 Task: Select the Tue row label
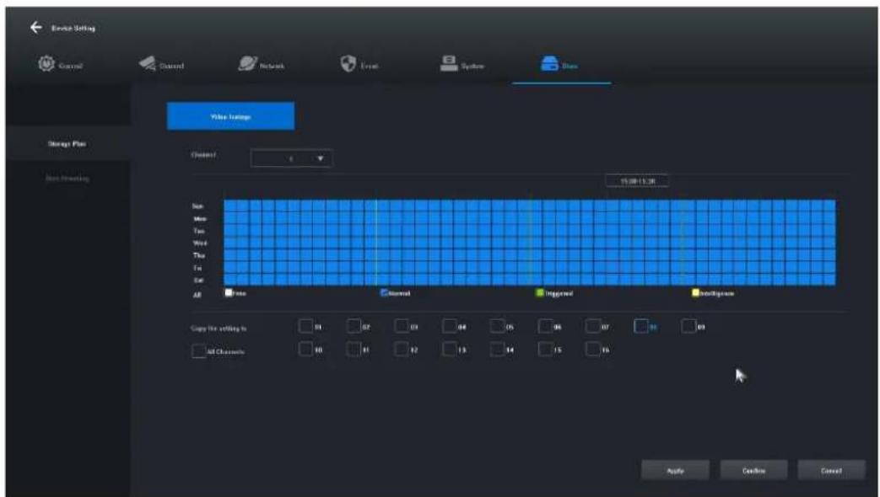(199, 231)
